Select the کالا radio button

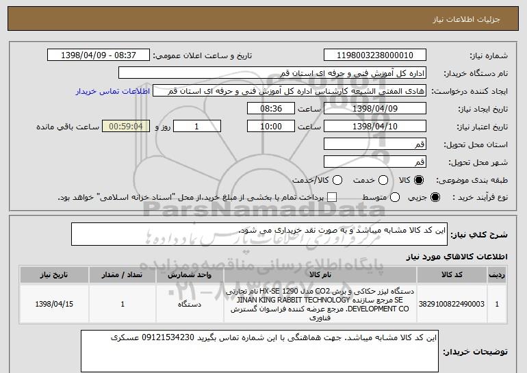419,180
